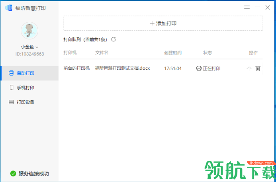276x182 pixels.
Task: Close the Foxit smart print window
Action: tap(268, 8)
